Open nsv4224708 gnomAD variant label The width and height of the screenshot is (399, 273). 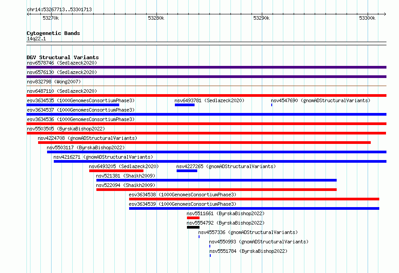pos(87,138)
